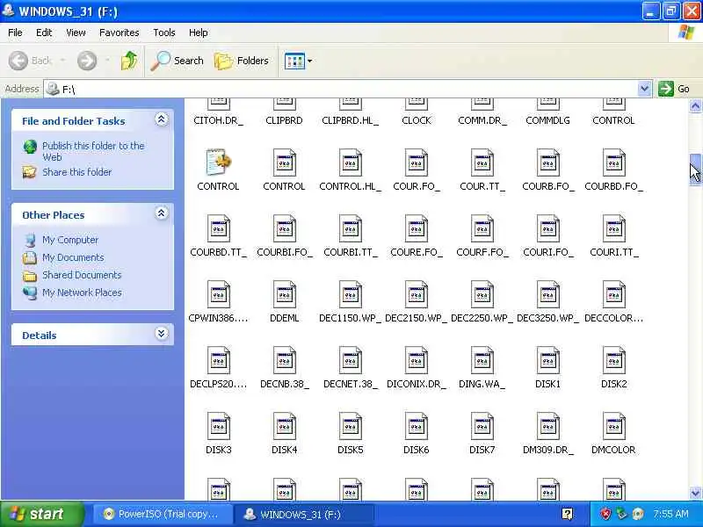This screenshot has height=527, width=703.
Task: Select the DICONIX.DR_ file icon
Action: [416, 360]
